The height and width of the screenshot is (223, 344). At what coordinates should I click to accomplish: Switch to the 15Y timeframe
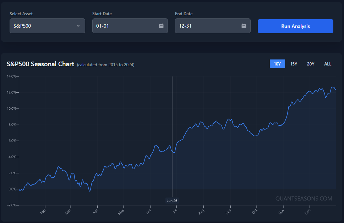tap(294, 64)
